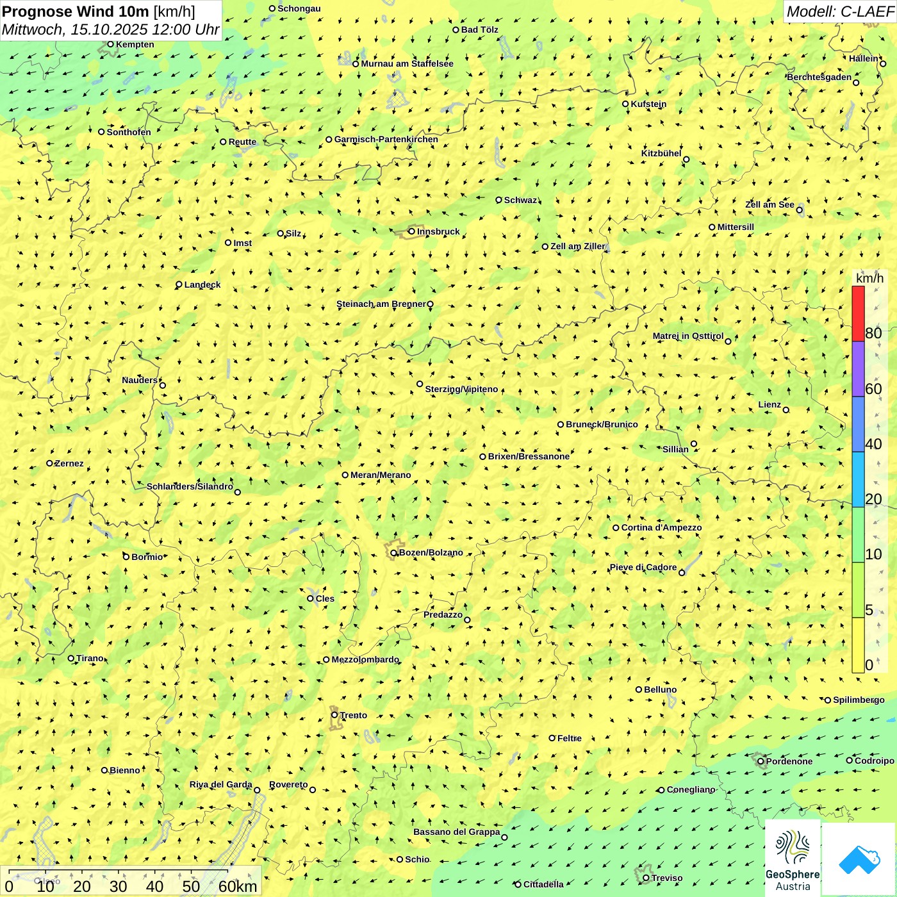This screenshot has width=897, height=897.
Task: Click the Tirano town label
Action: coord(90,658)
